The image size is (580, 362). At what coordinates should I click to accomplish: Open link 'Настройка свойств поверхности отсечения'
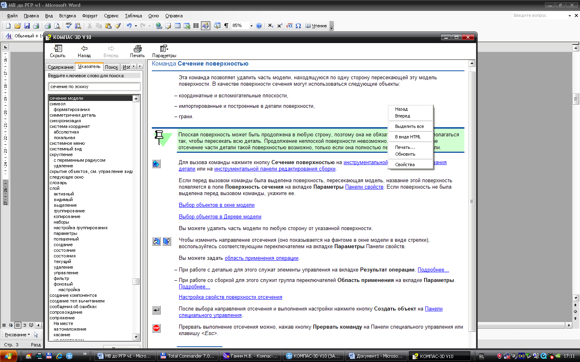pos(230,297)
